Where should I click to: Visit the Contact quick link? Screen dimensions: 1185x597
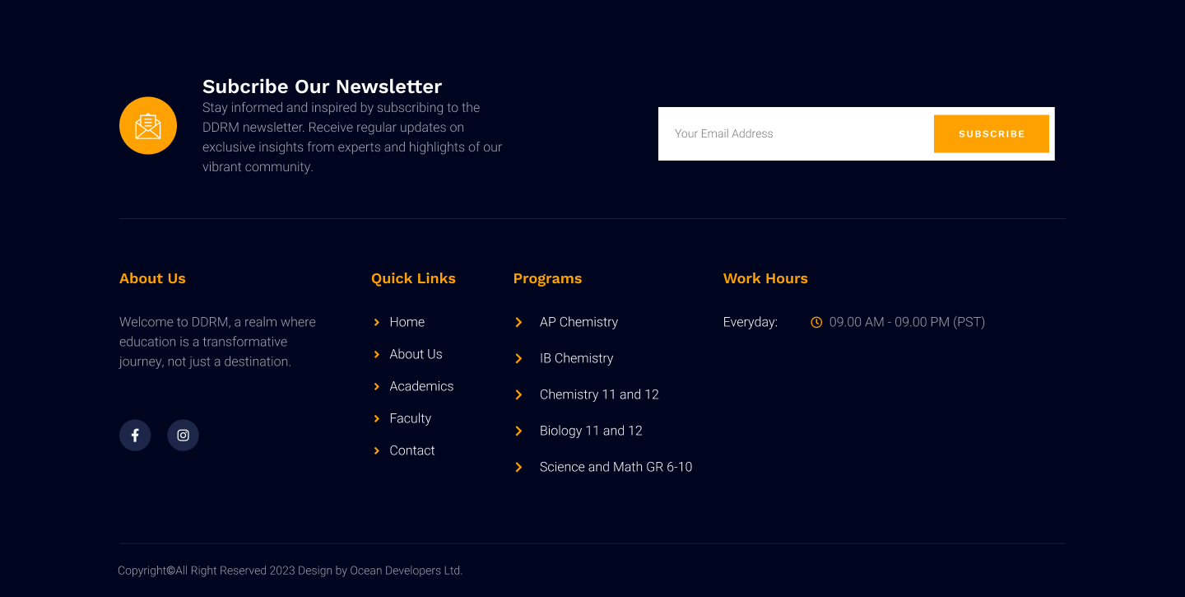[411, 450]
